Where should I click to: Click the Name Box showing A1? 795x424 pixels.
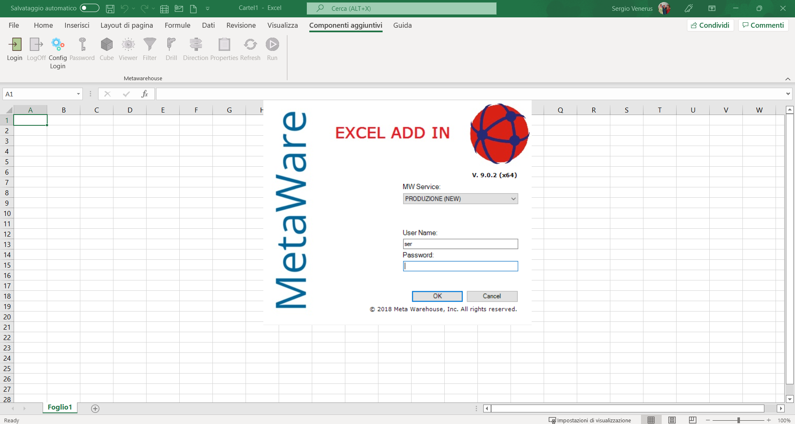39,94
